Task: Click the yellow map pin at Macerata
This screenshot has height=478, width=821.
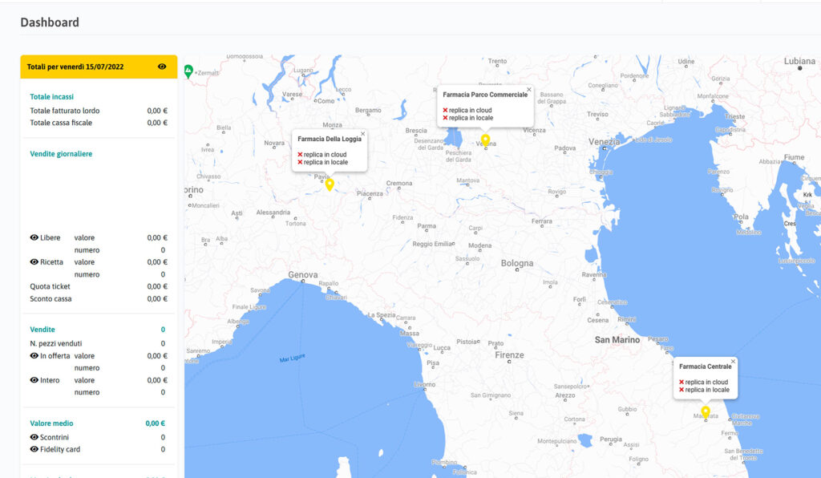Action: [x=706, y=411]
